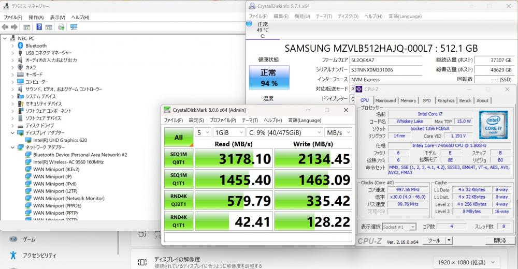Screen dimensions: 518x269
Task: Click the Device Manager help toolbar icon
Action: 39,27
